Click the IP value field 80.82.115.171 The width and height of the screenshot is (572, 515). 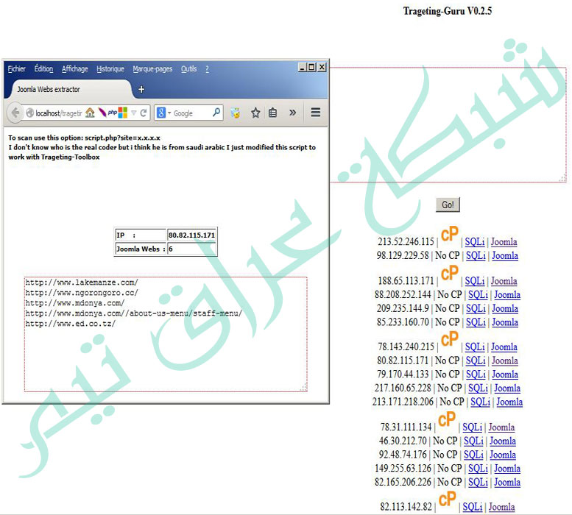pyautogui.click(x=191, y=235)
